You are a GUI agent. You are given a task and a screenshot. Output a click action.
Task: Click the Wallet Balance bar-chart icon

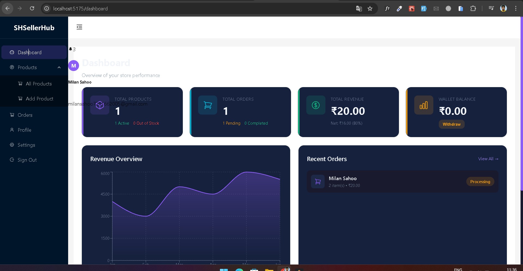click(424, 105)
